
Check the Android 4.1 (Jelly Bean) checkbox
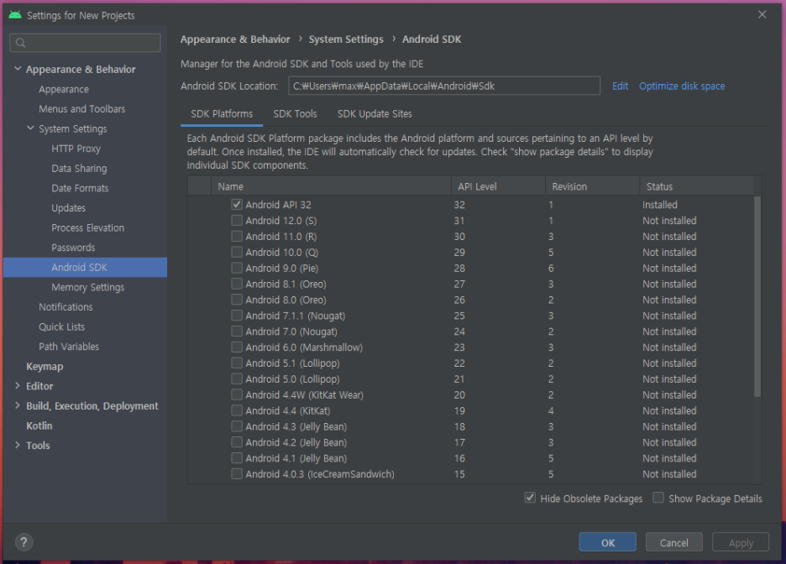(x=237, y=457)
